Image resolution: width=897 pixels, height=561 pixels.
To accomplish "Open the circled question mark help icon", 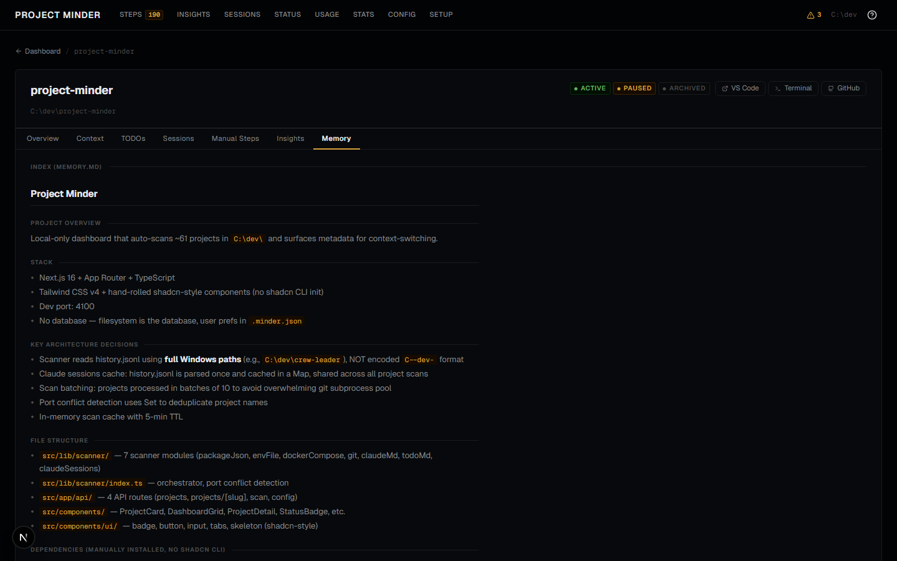I will (x=871, y=14).
